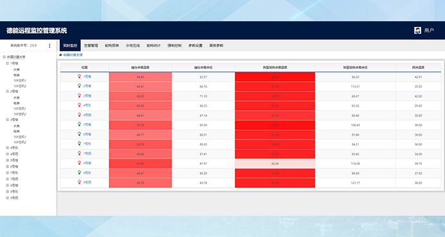Open the 9号西 link in the table
Screen dimensions: 445x237
[x=87, y=182]
